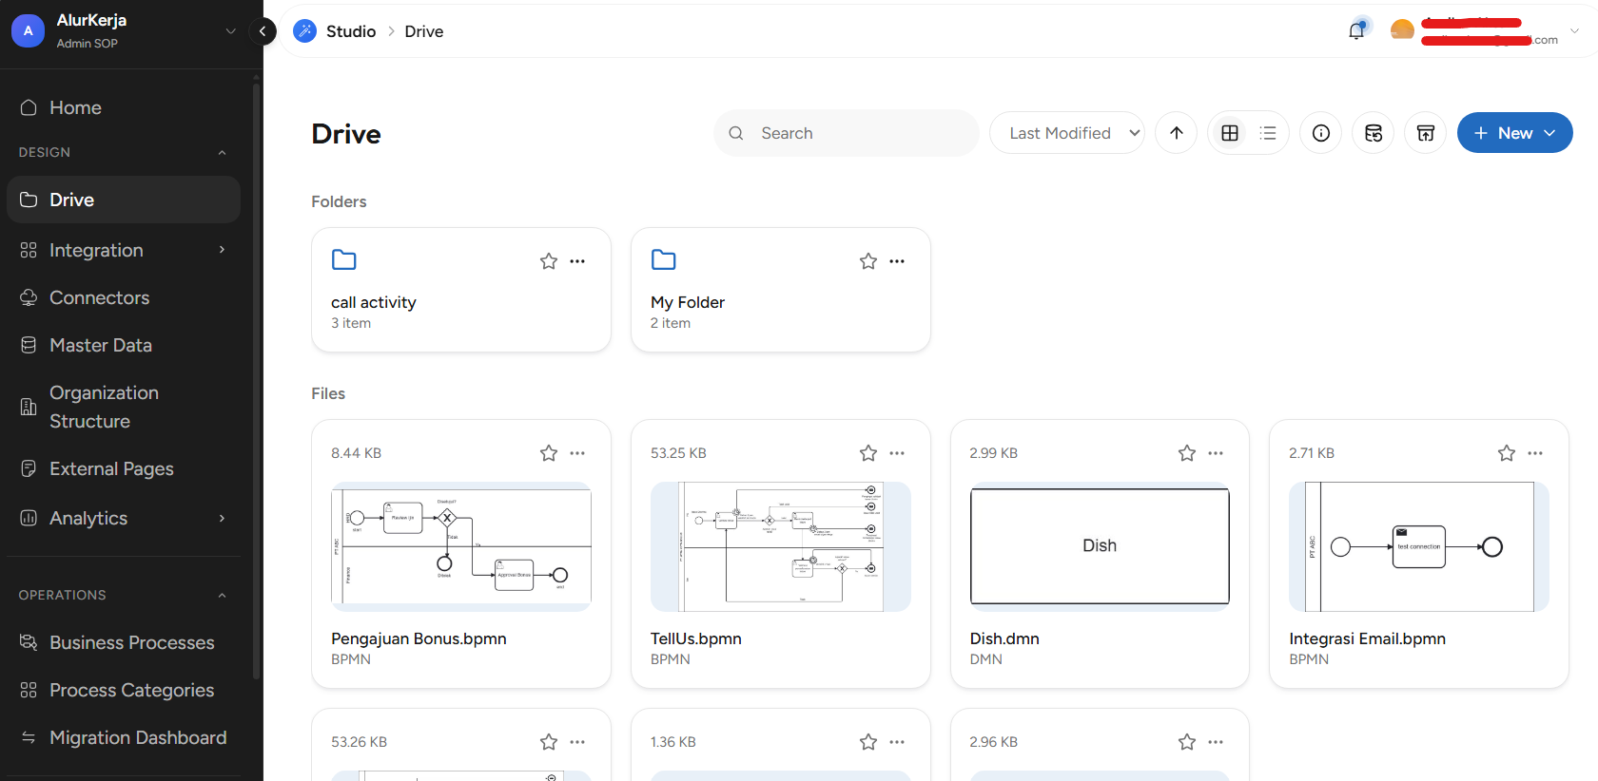Click the Search input field
Screen dimensions: 1598x781
(847, 133)
